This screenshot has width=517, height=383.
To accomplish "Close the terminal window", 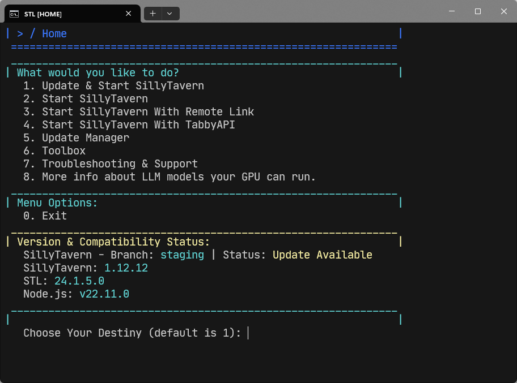I will pos(504,11).
